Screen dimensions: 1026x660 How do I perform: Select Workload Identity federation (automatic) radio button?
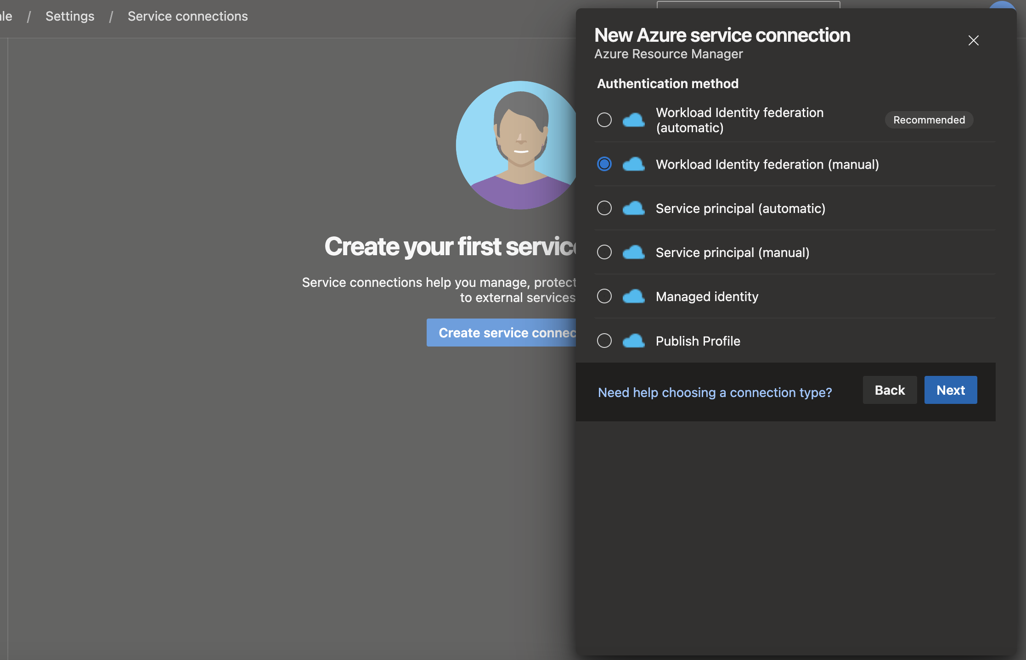[x=604, y=120]
